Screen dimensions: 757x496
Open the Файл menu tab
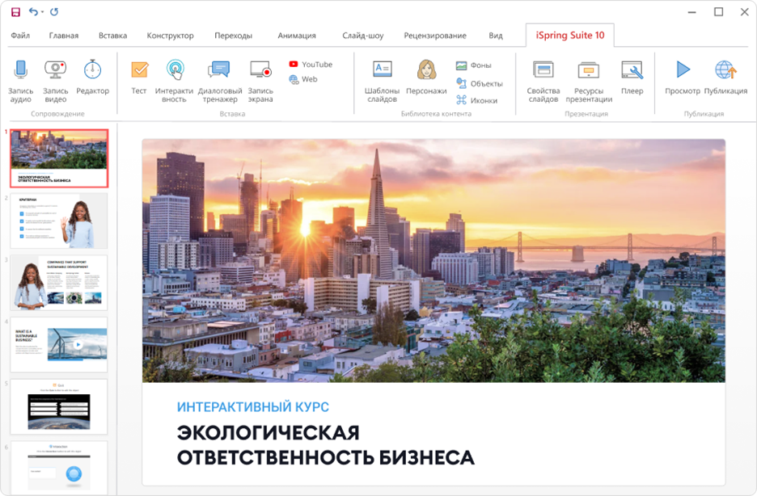click(x=20, y=36)
